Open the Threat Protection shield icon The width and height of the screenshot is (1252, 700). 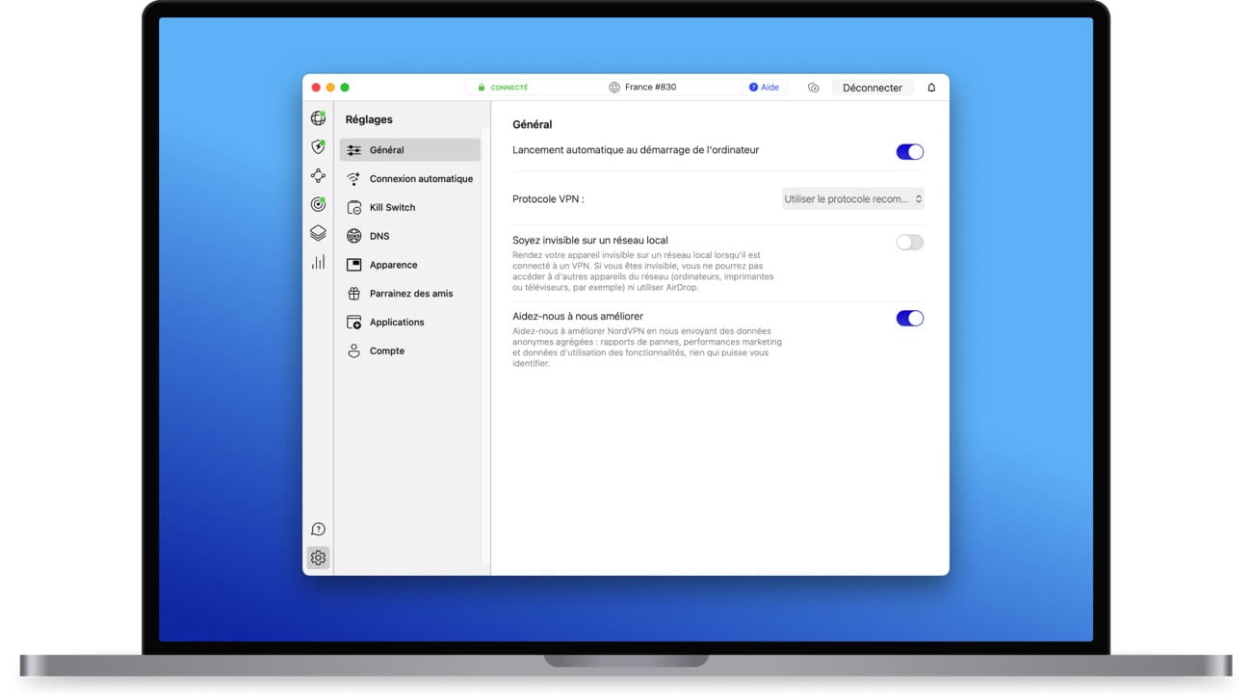point(318,147)
